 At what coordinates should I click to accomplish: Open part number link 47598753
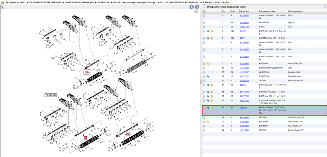click(244, 81)
